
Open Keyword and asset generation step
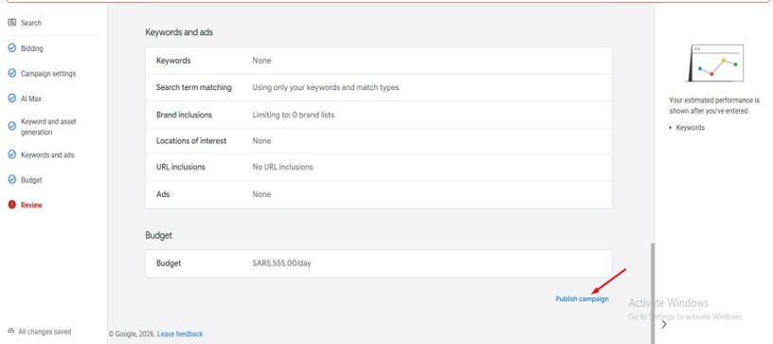[x=48, y=127]
